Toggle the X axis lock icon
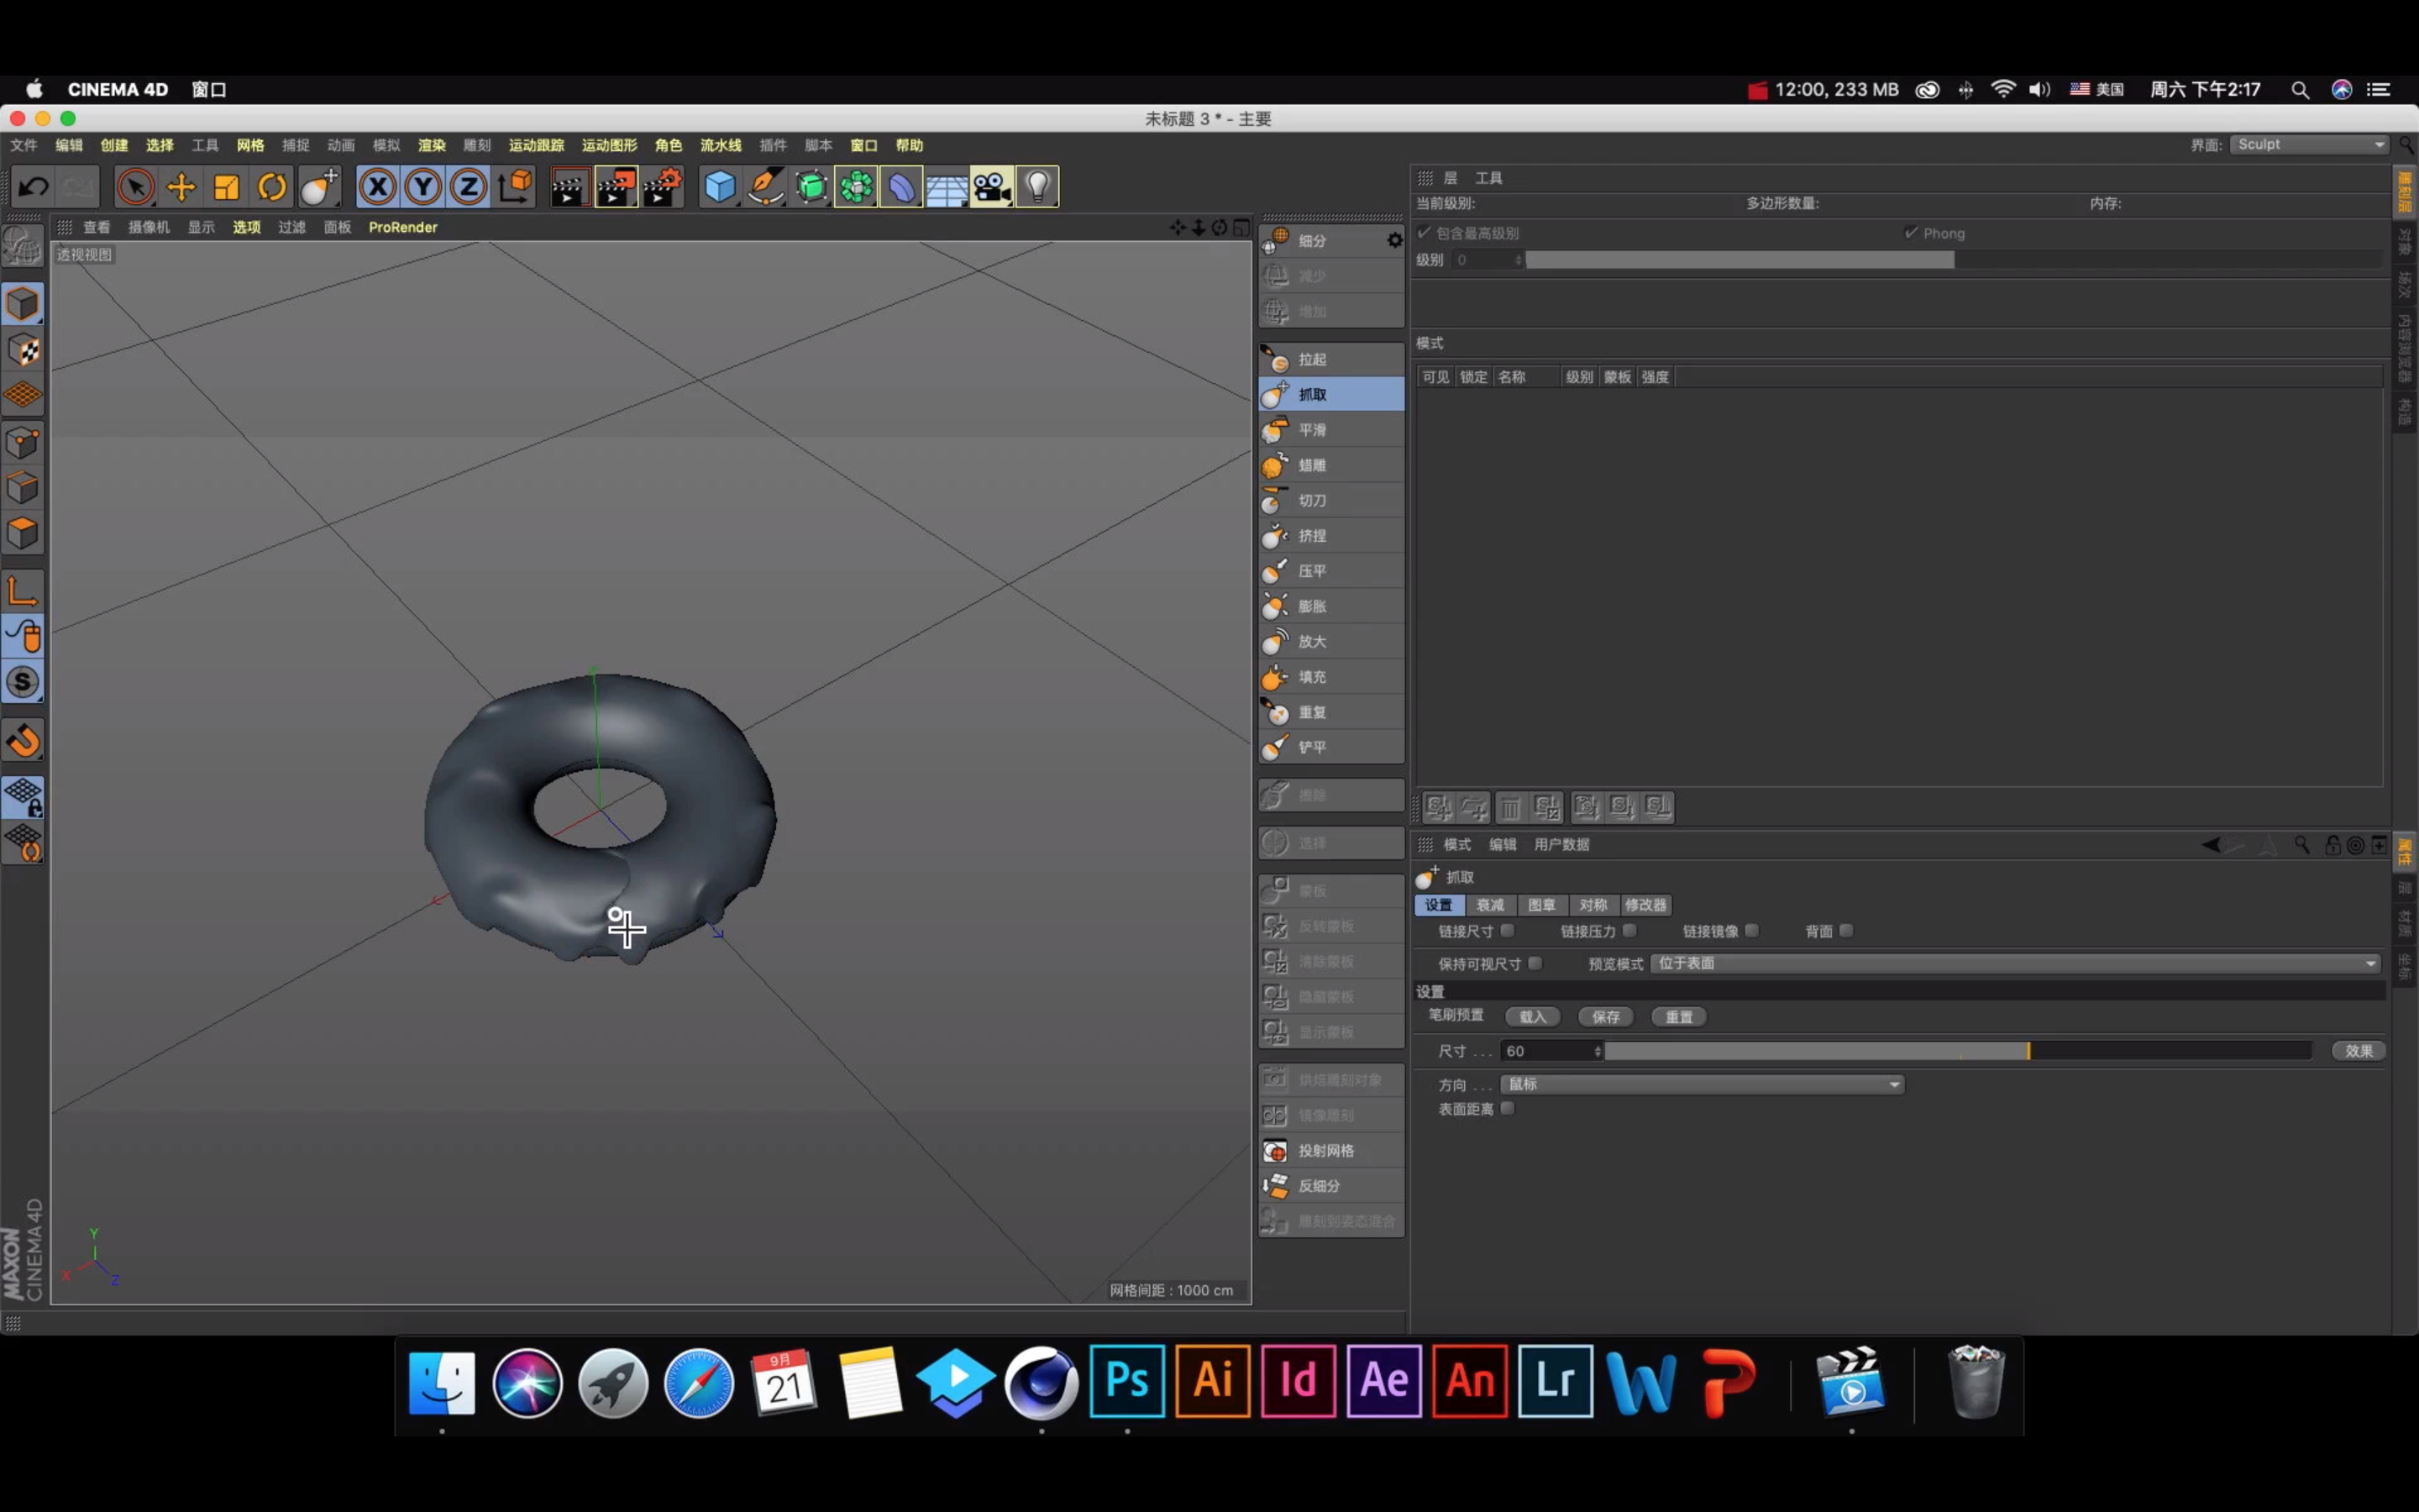 coord(377,187)
